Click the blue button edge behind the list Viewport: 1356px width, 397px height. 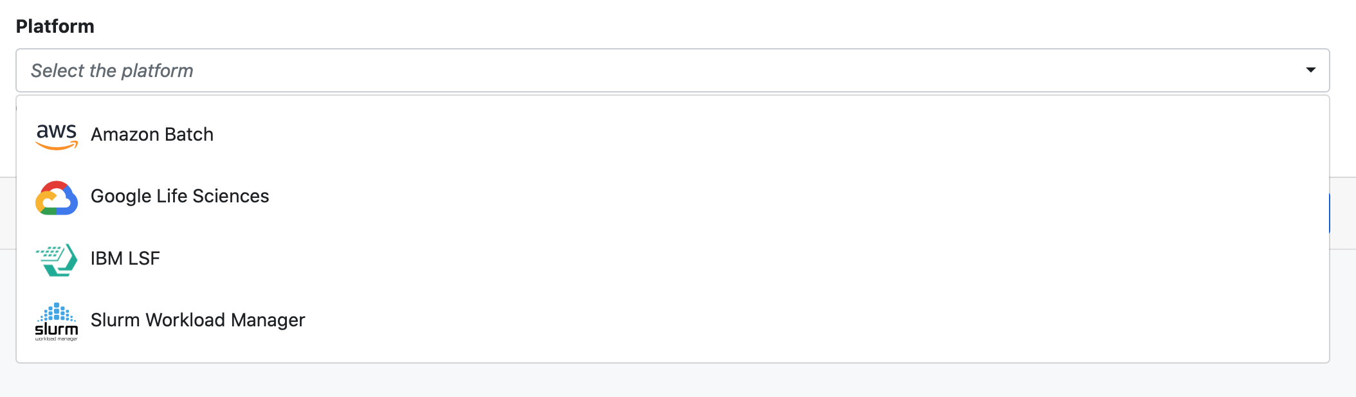click(1329, 213)
